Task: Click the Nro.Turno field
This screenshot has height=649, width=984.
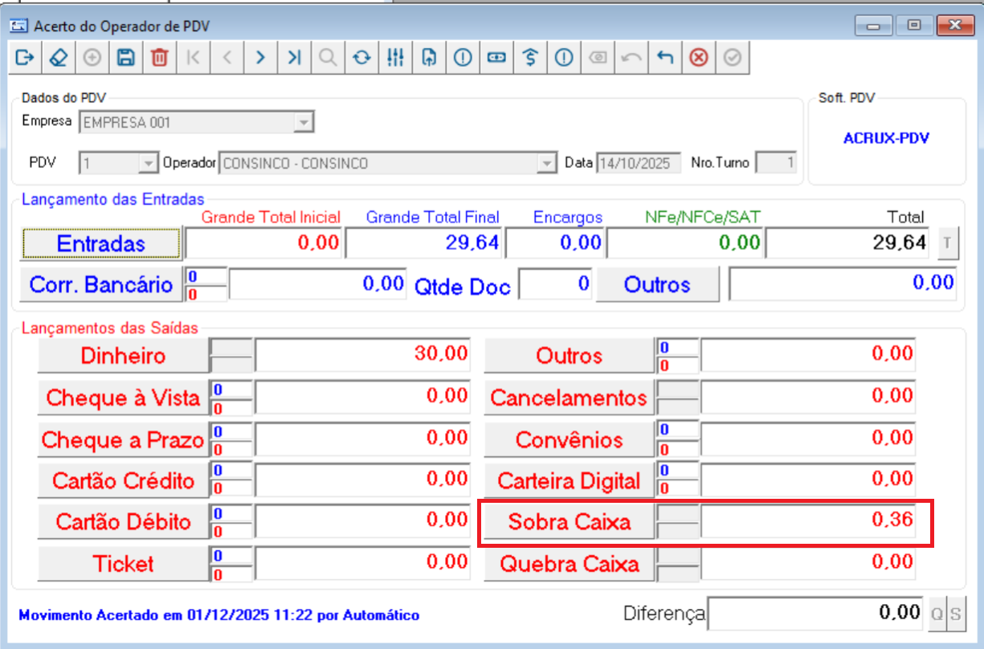Action: pos(777,163)
